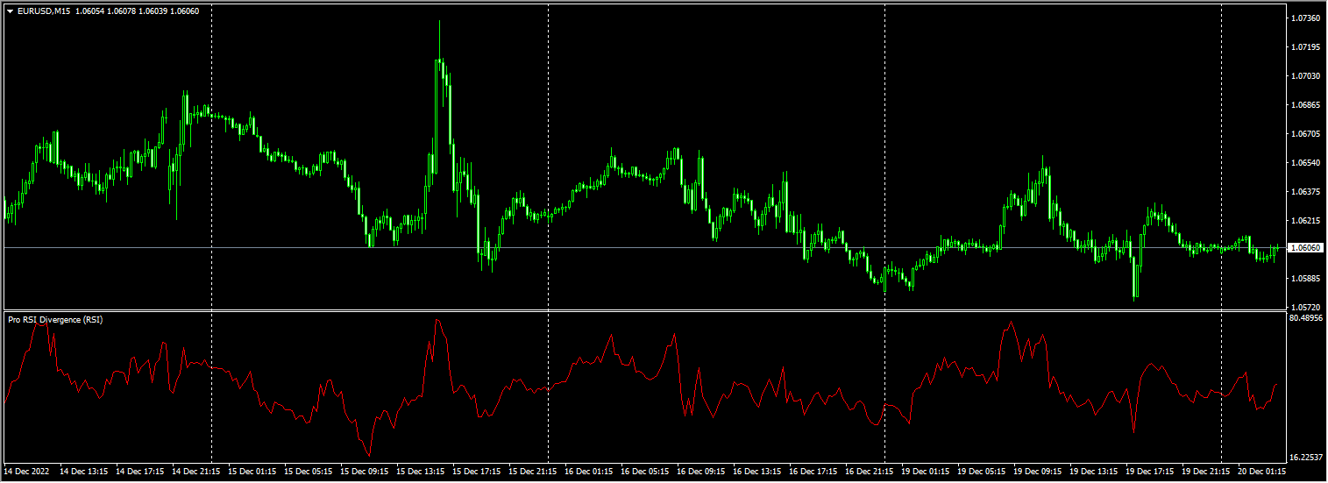Click the 16 Dec 05:15 time label

pos(645,472)
